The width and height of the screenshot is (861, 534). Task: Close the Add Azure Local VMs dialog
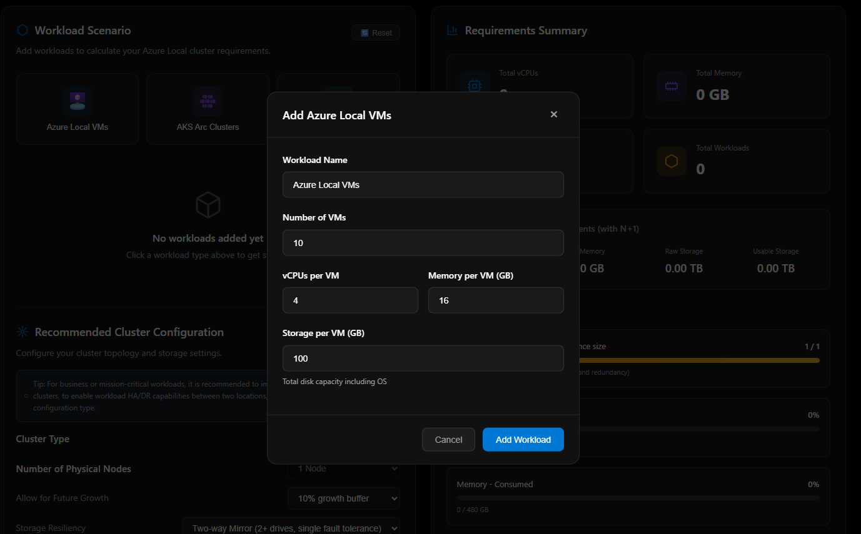(x=553, y=114)
